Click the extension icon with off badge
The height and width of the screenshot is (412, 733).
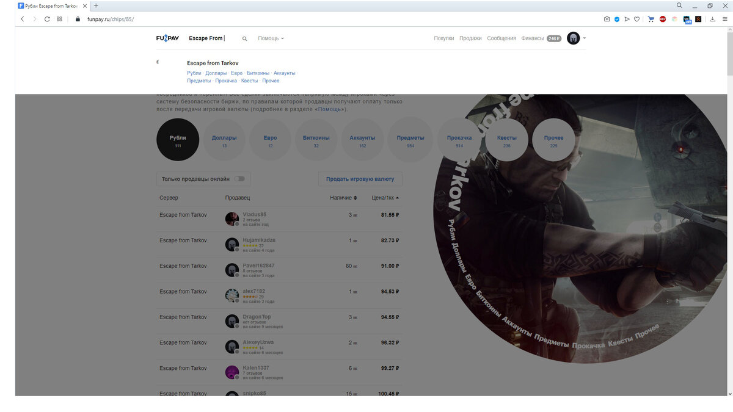[x=687, y=20]
